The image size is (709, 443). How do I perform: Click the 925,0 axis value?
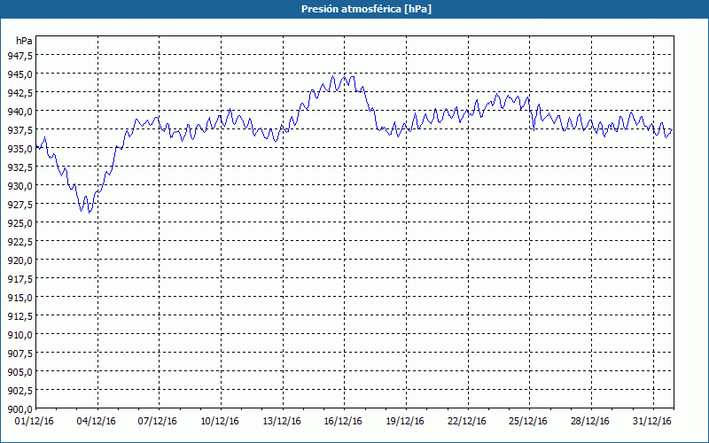pos(19,223)
